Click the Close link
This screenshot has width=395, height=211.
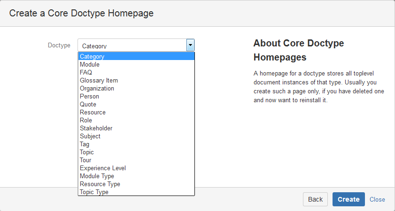pos(377,199)
